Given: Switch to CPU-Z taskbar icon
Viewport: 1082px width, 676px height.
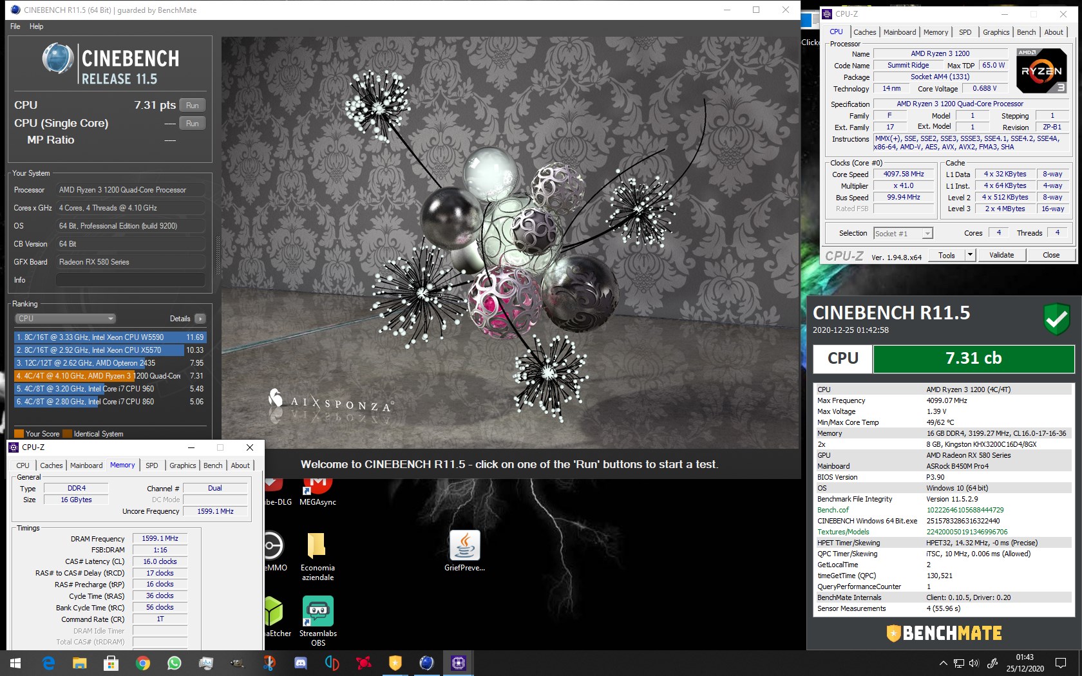Looking at the screenshot, I should [x=458, y=663].
